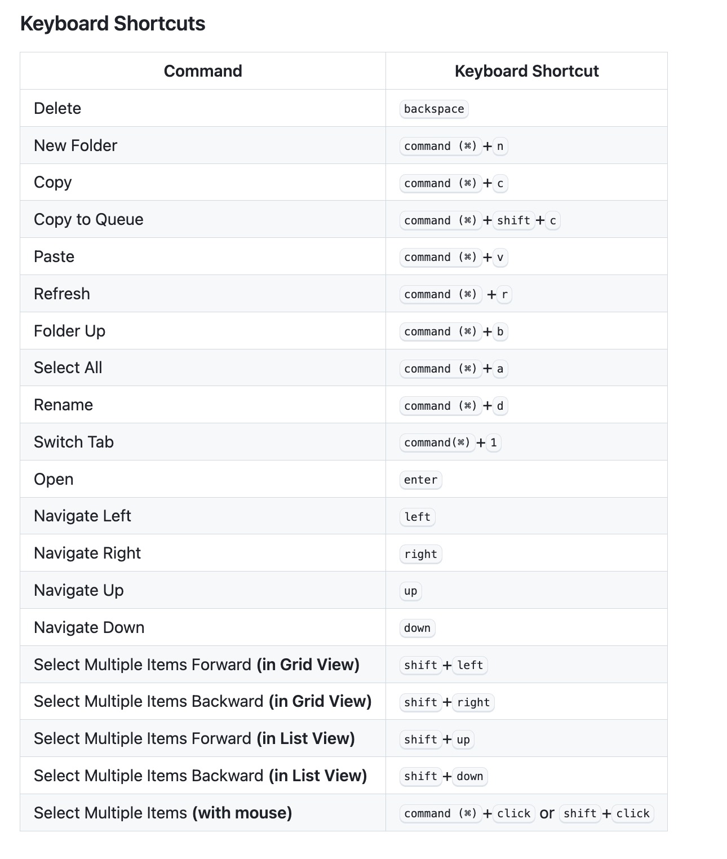Click Select Multiple Items Forward in Grid View
This screenshot has width=727, height=859.
click(197, 665)
